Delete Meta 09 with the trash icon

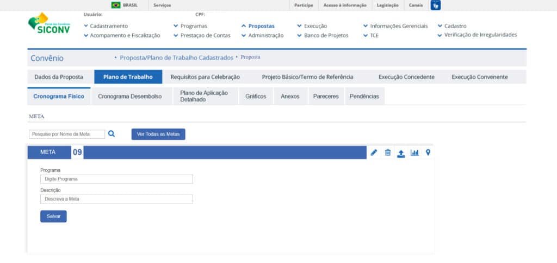[x=388, y=152]
